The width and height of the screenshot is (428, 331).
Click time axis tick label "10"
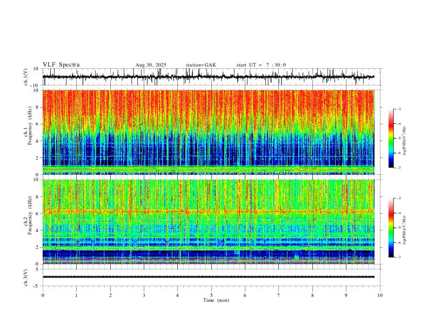pos(380,295)
